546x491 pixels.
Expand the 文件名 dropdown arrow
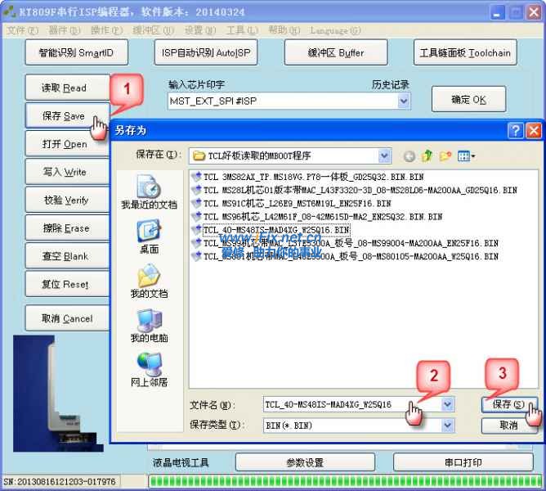coord(447,404)
